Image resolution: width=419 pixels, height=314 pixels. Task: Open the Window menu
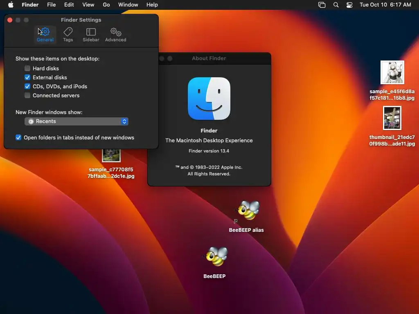coord(128,5)
